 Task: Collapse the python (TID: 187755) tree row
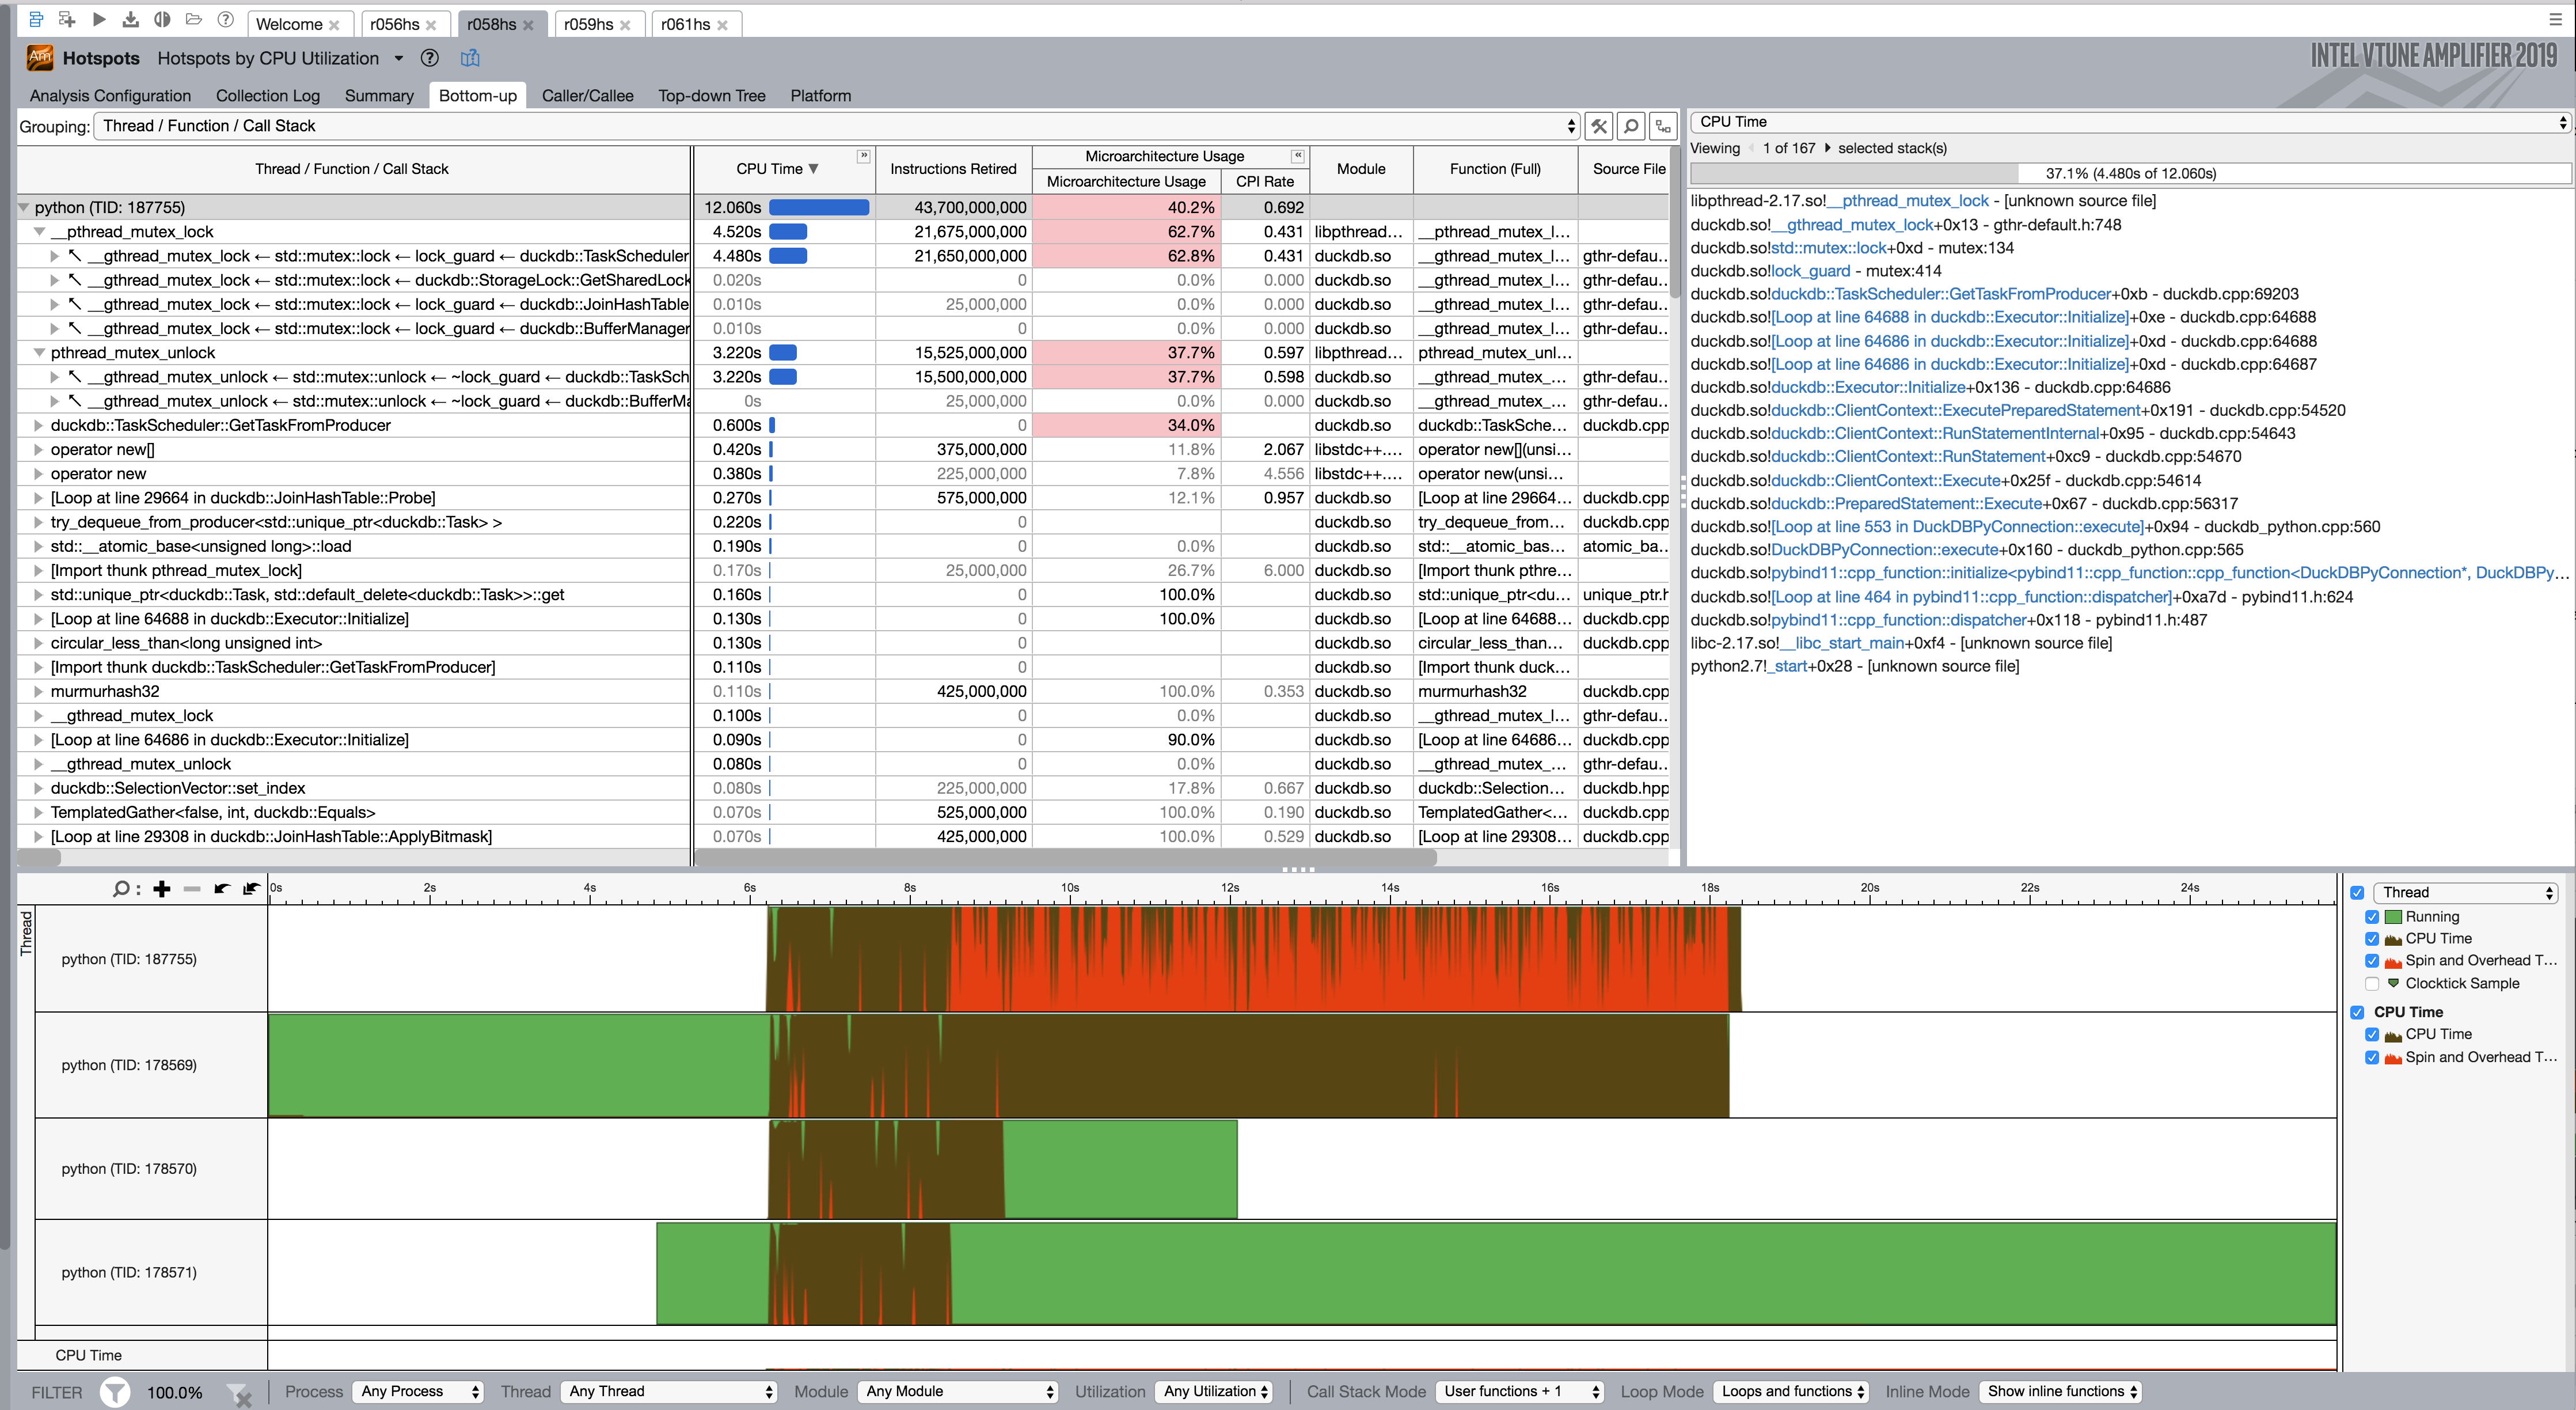coord(23,208)
